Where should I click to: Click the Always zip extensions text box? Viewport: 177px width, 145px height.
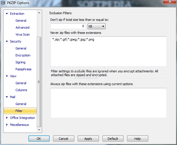tap(109, 103)
